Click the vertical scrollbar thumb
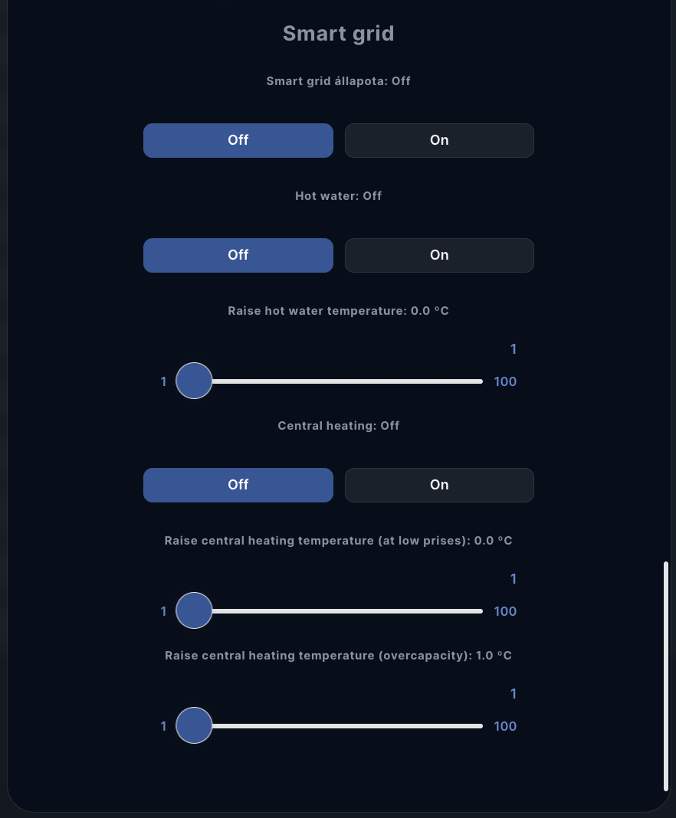Screen dimensions: 676x818 click(666, 676)
